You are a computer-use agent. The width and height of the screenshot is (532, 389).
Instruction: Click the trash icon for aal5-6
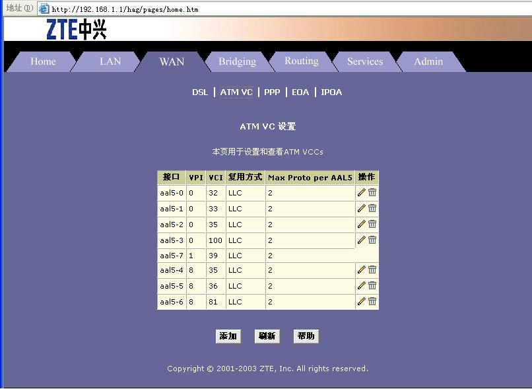(372, 301)
